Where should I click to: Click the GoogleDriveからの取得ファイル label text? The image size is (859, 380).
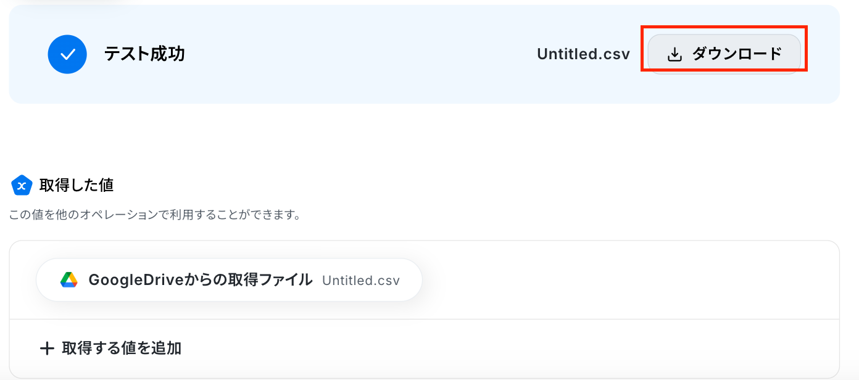tap(200, 280)
